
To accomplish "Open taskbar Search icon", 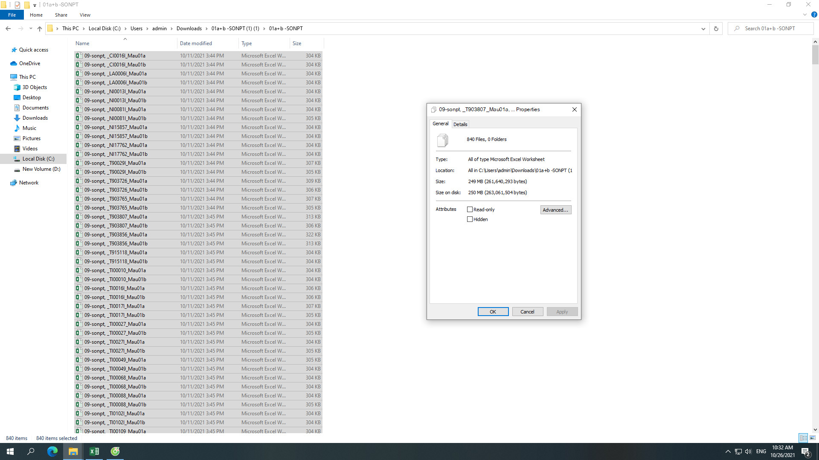I will coord(31,451).
